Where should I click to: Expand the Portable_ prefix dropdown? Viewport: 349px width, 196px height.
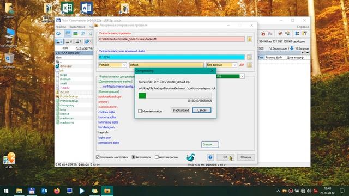click(x=124, y=65)
